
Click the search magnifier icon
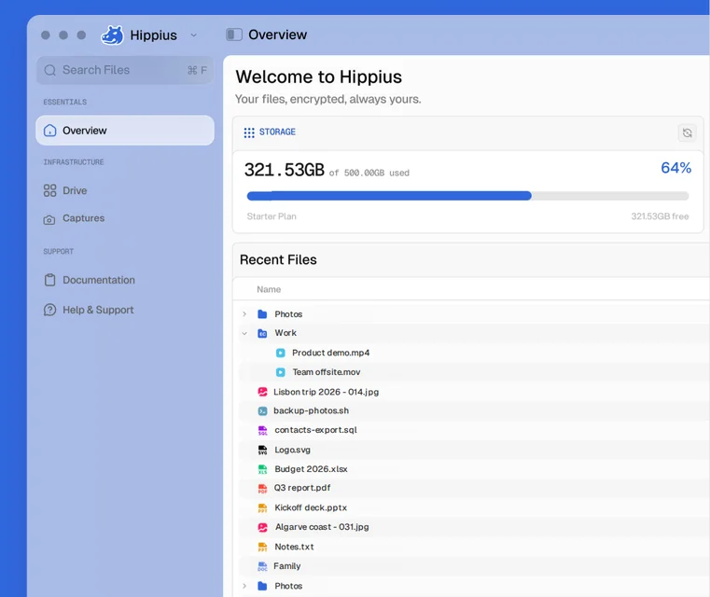point(50,70)
